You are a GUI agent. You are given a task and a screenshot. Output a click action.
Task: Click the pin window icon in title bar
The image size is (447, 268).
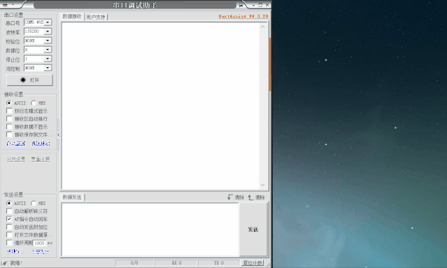pos(241,5)
